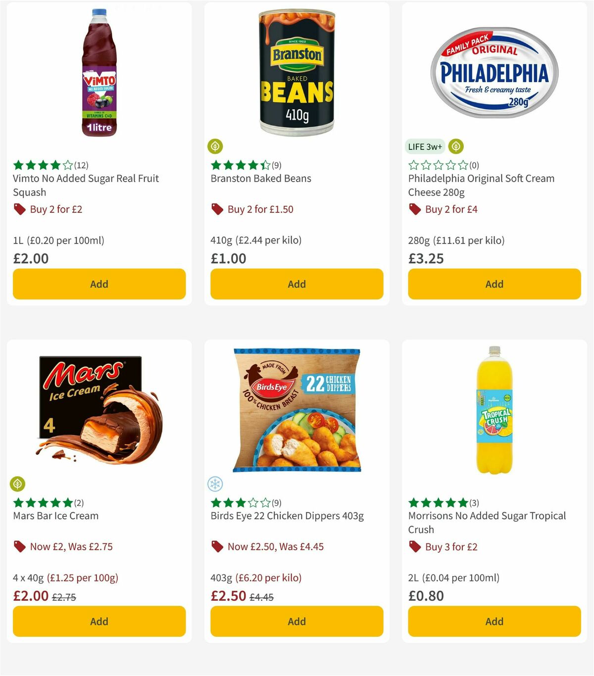Screen dimensions: 594x676
Task: Open the Birds Eye 22 Chicken Dippers listing
Action: click(x=286, y=516)
